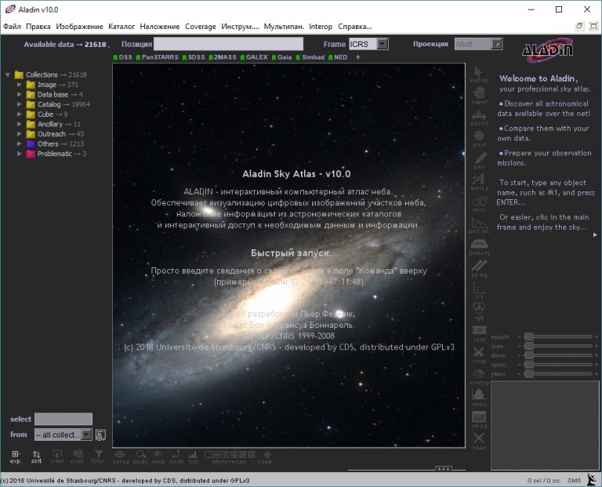The height and width of the screenshot is (487, 602).
Task: Click the увел zoom slider
Action: pyautogui.click(x=557, y=374)
